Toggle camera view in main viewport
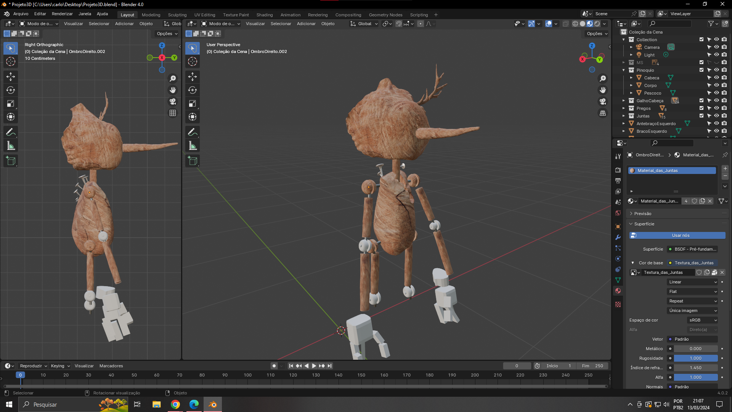 click(603, 101)
